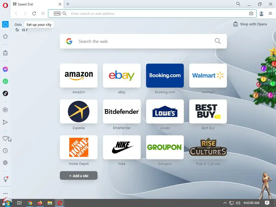Open Task View on the taskbar
The width and height of the screenshot is (276, 207).
click(19, 203)
